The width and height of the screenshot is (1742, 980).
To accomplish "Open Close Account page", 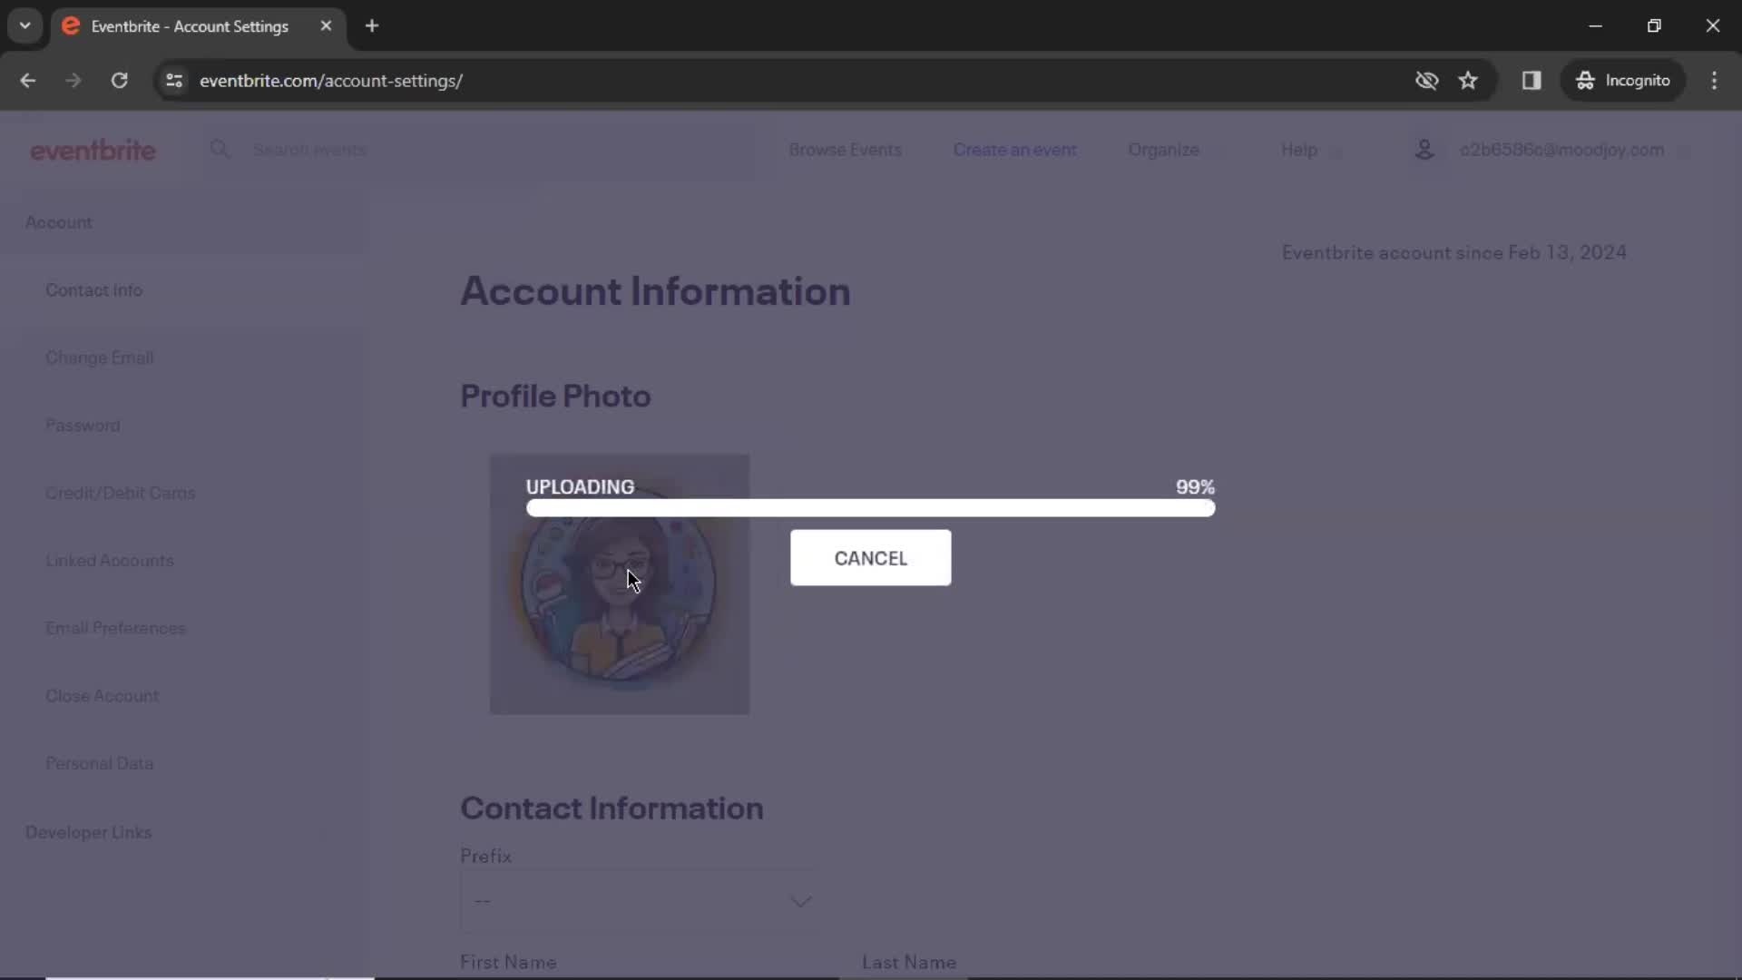I will (103, 696).
